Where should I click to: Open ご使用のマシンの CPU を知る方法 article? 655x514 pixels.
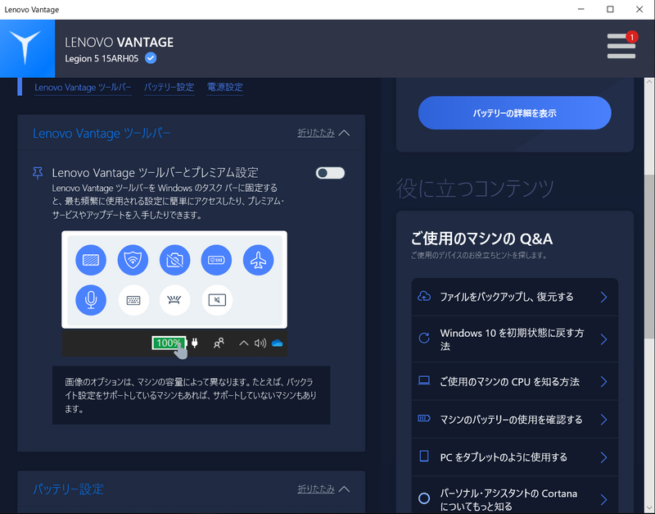point(515,381)
